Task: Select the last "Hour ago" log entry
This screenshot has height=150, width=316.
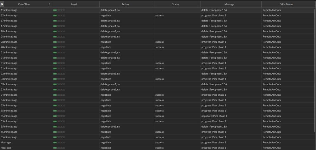Action: click(x=6, y=148)
